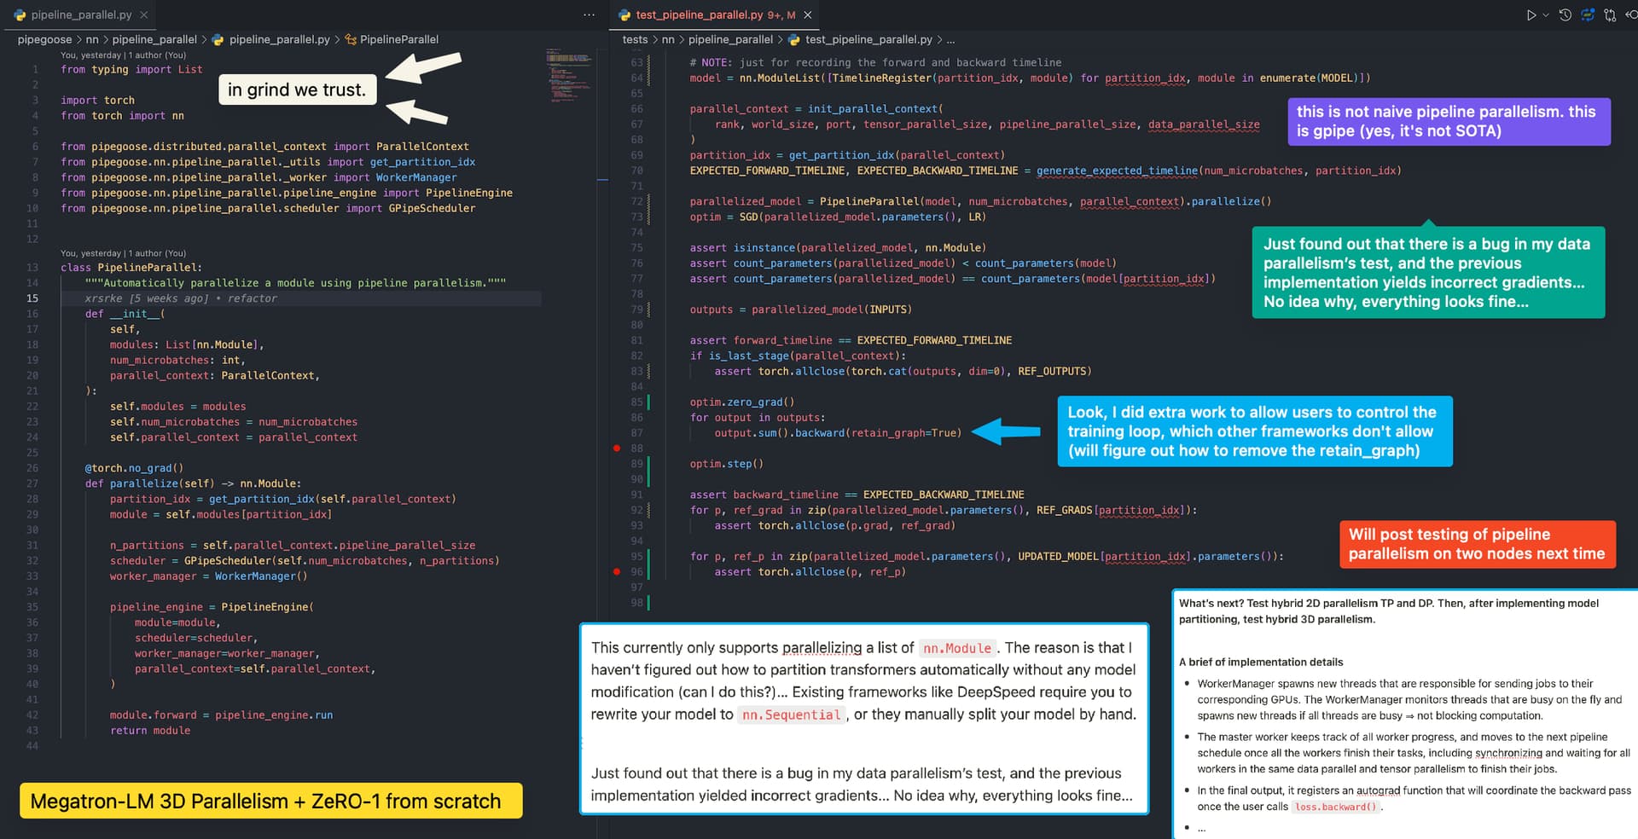Screen dimensions: 1638x839
Task: Expand the run options dropdown chevron
Action: pos(1545,15)
